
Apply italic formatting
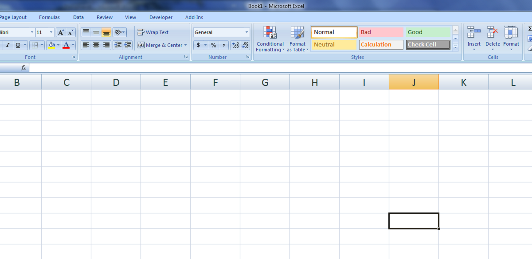(7, 45)
